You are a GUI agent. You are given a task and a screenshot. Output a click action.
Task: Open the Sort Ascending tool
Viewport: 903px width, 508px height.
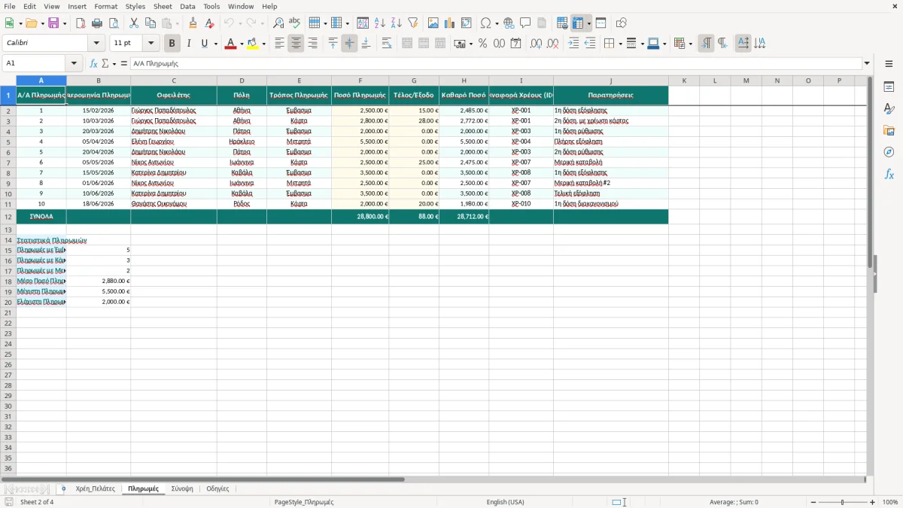point(379,23)
